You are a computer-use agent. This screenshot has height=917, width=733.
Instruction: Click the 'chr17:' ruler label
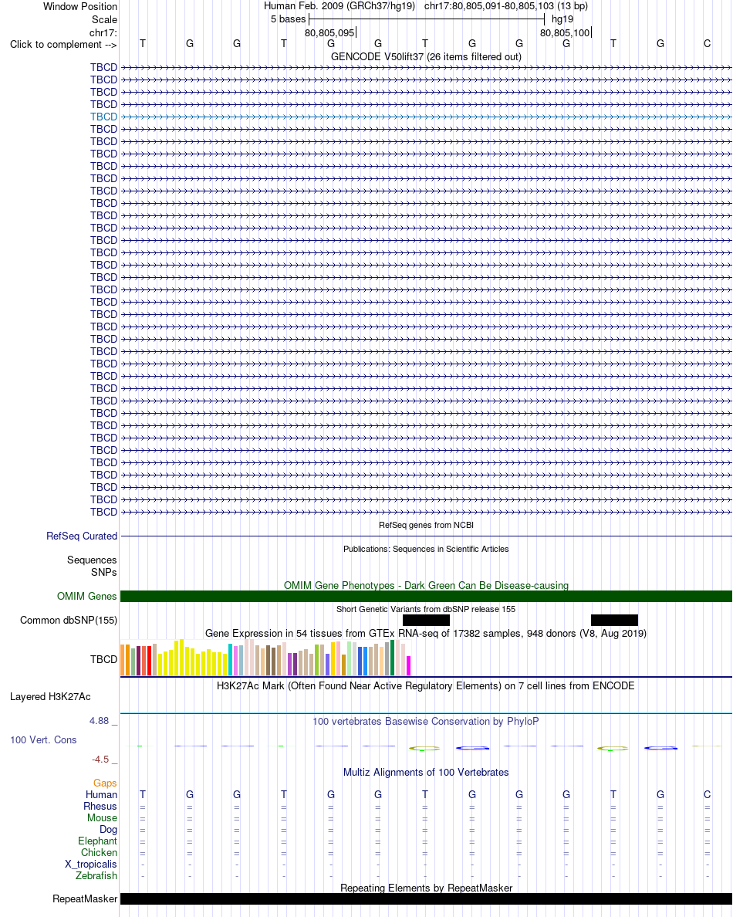[x=103, y=32]
